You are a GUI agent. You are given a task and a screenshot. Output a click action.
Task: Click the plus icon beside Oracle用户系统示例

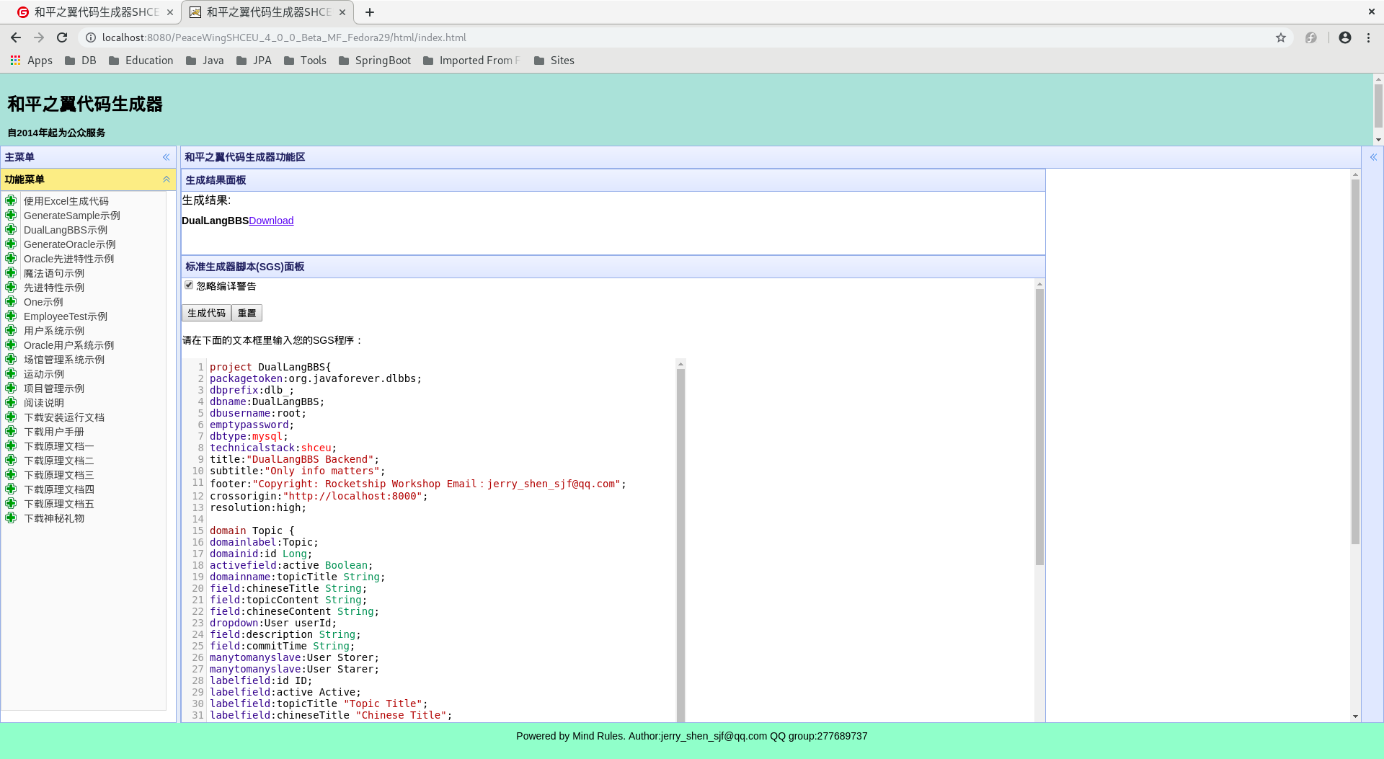(11, 345)
